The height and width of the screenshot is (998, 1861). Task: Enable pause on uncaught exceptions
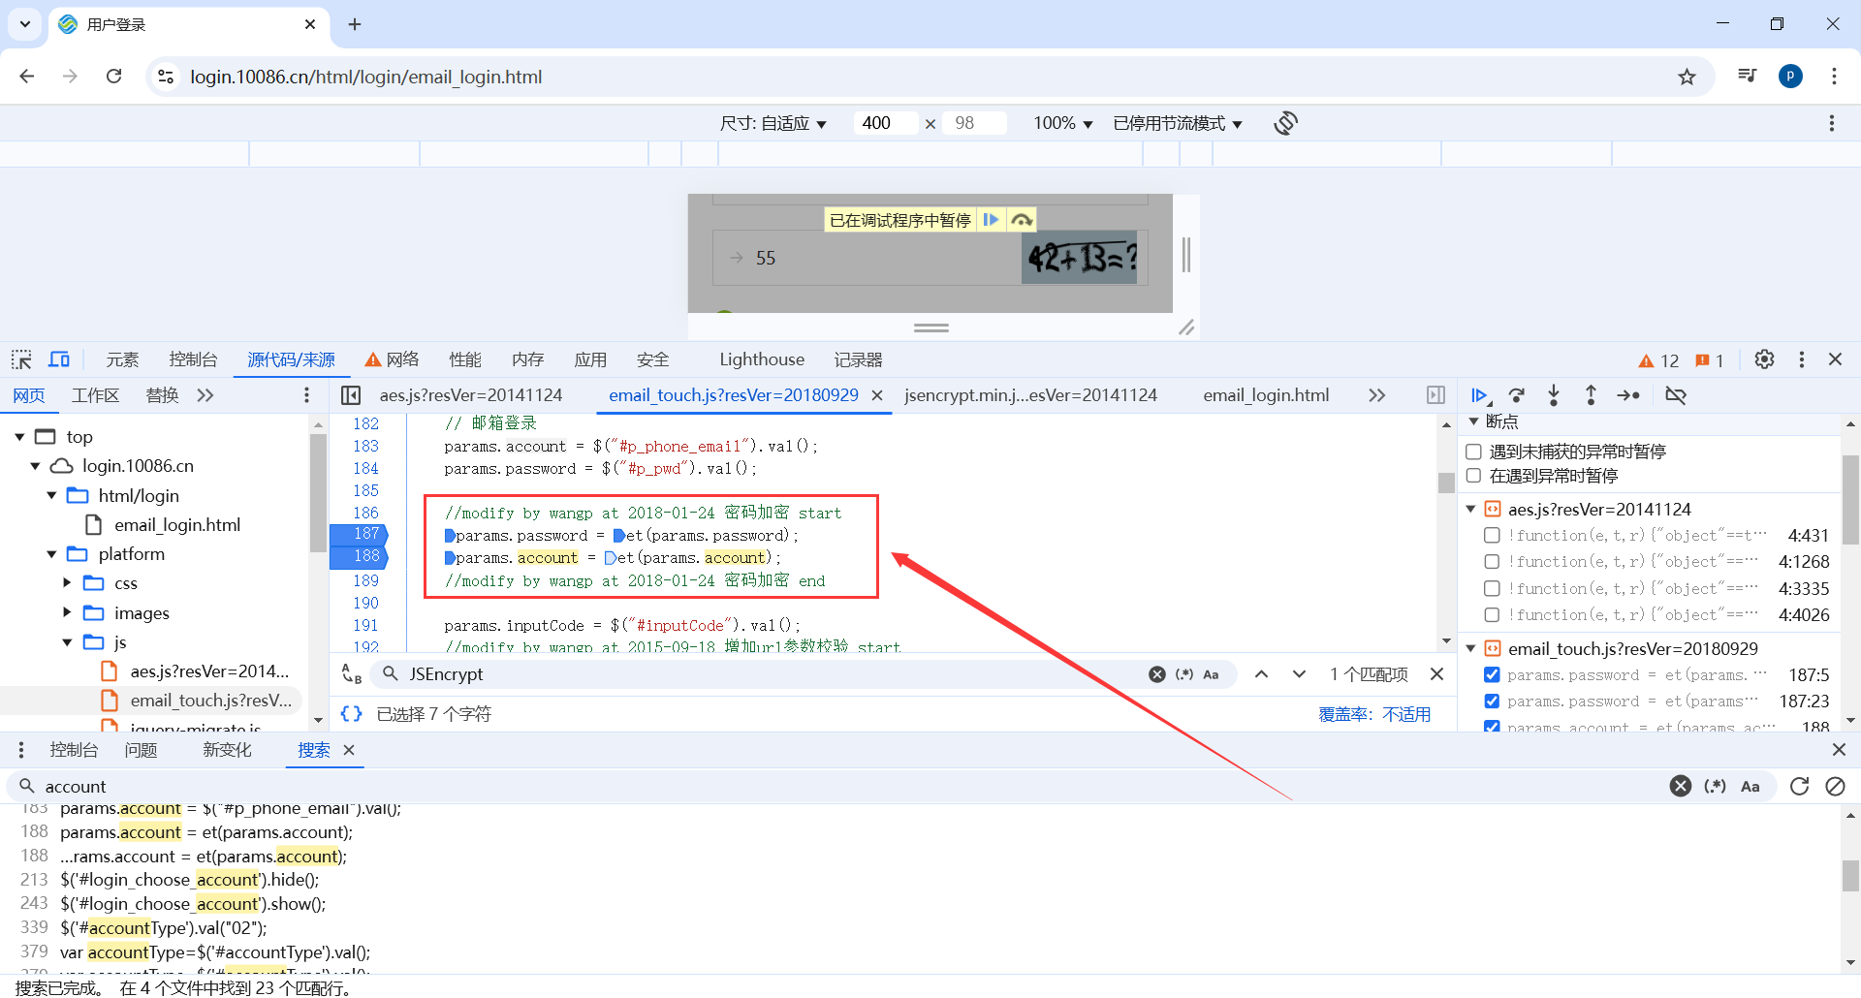1473,452
